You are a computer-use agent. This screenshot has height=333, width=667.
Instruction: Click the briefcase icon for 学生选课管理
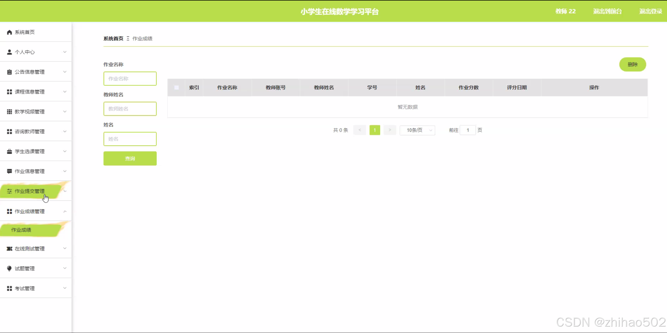pos(10,151)
